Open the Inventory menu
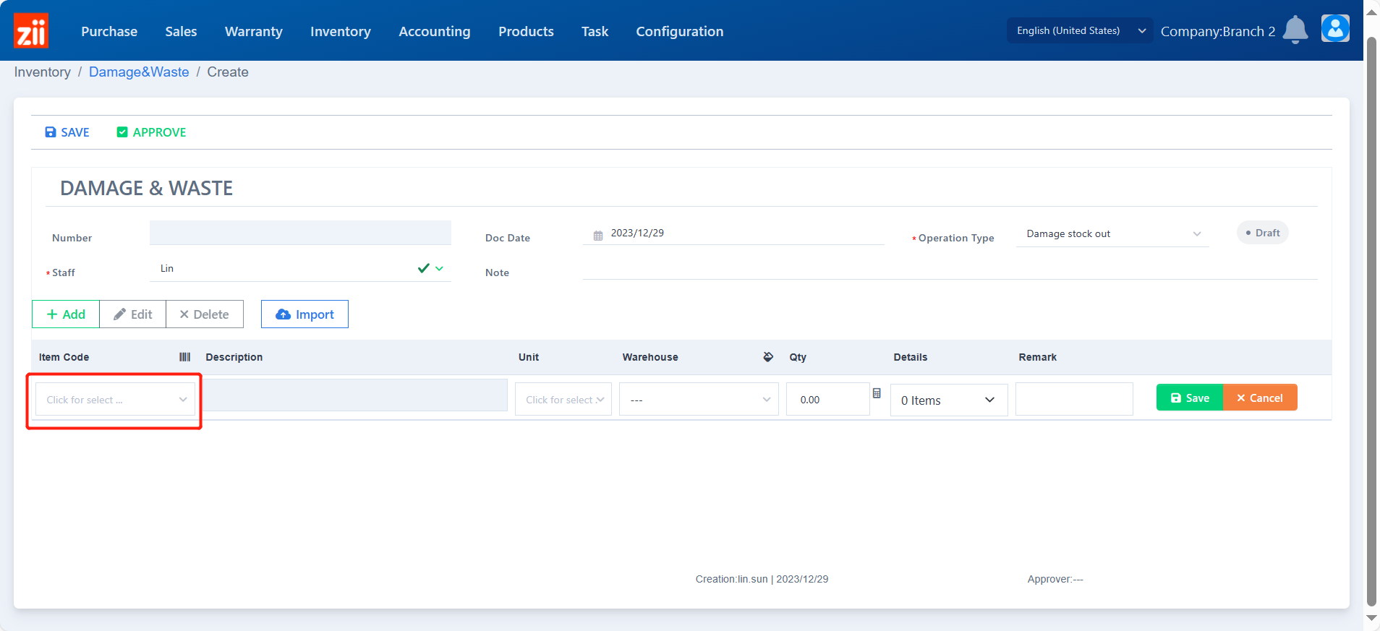 pos(341,31)
